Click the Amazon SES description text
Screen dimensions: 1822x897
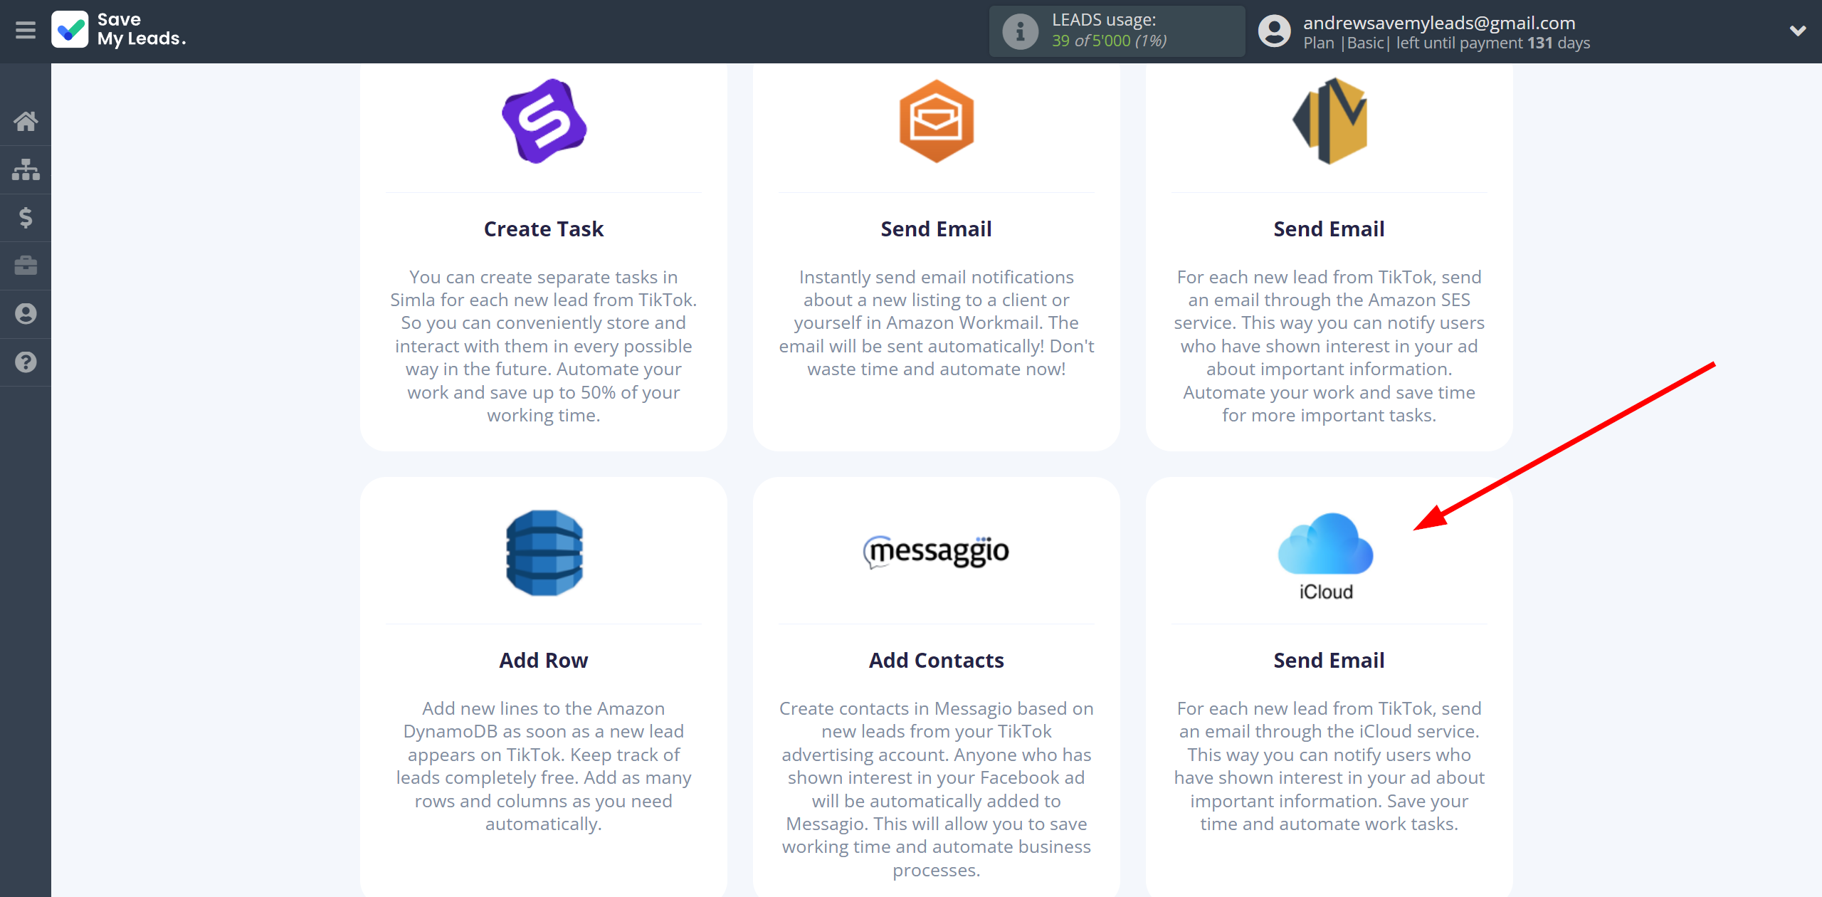tap(1329, 346)
